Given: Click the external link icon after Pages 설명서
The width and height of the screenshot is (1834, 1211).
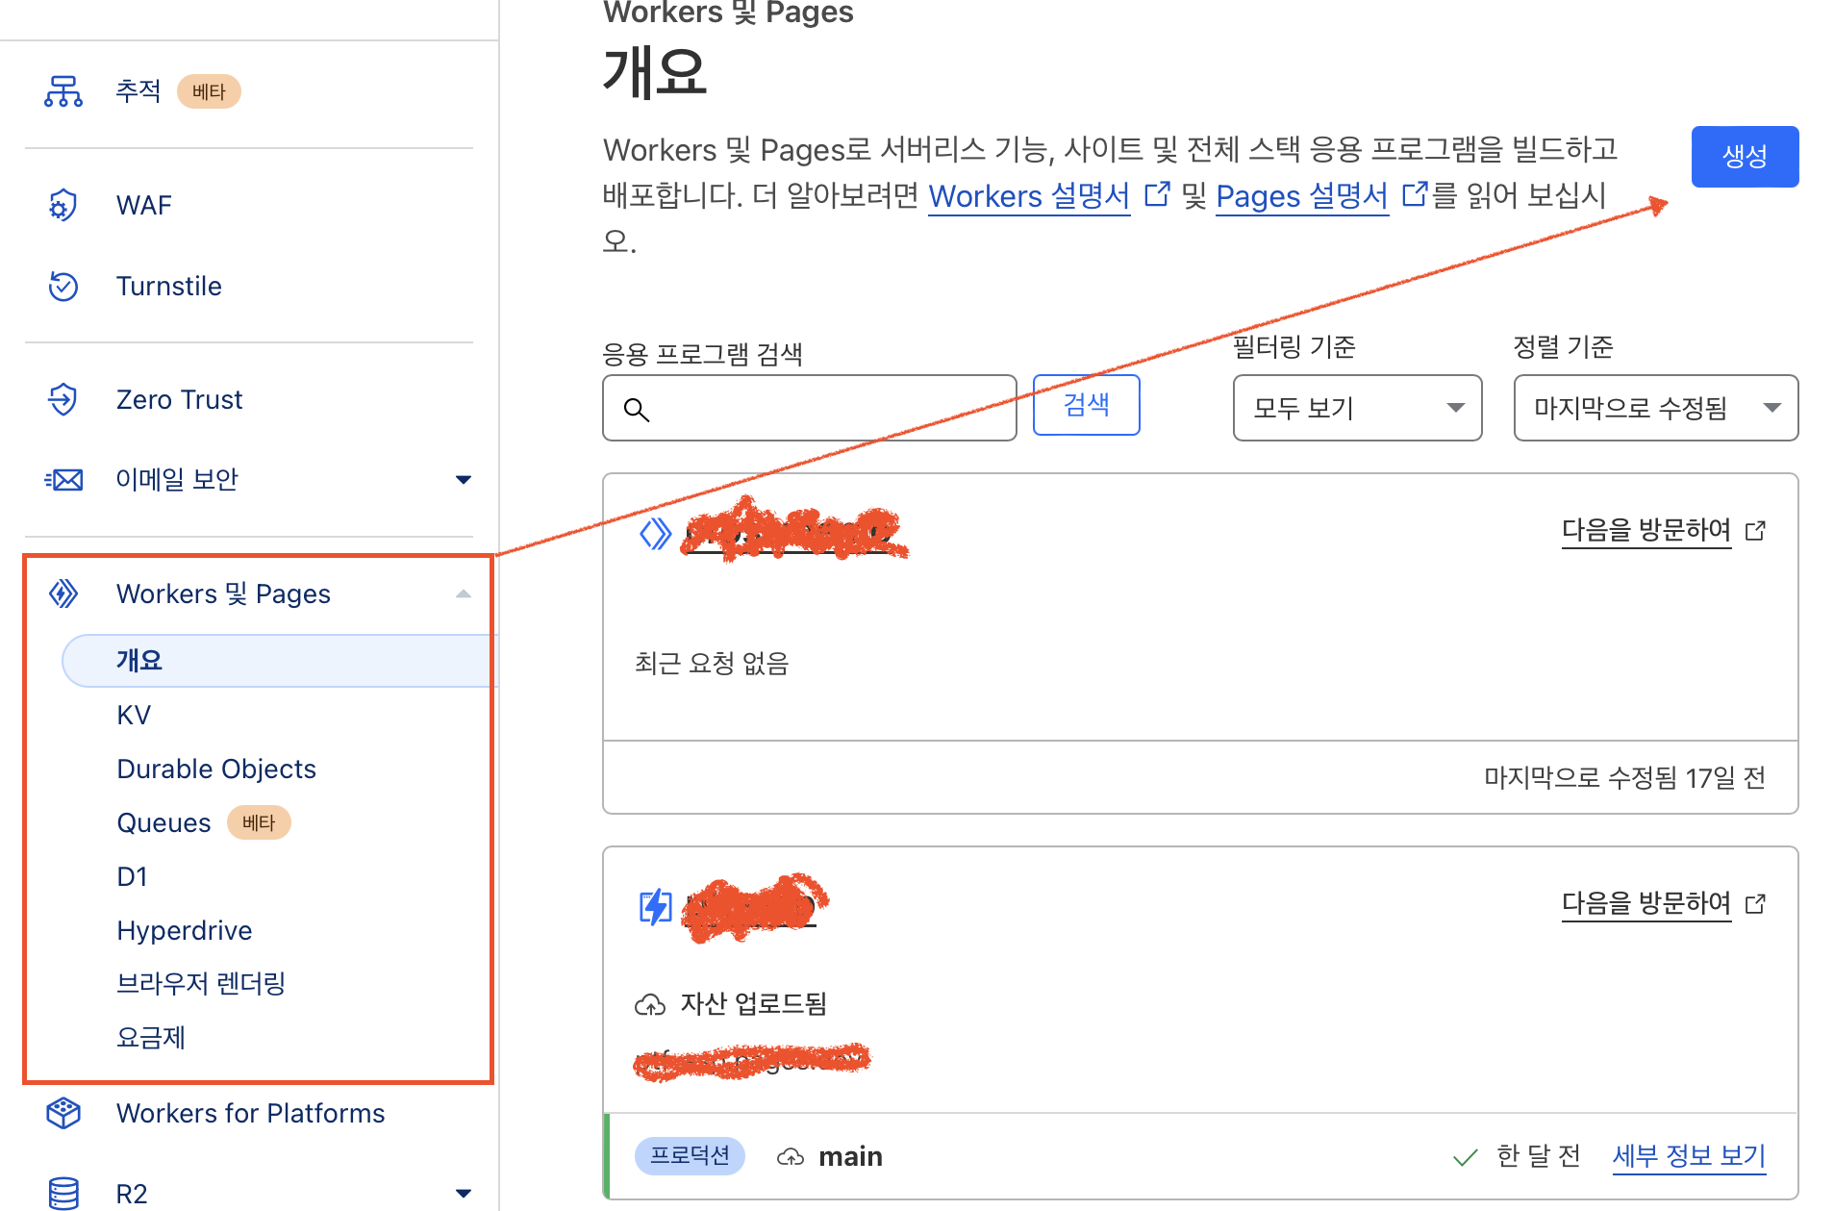Looking at the screenshot, I should coord(1415,194).
